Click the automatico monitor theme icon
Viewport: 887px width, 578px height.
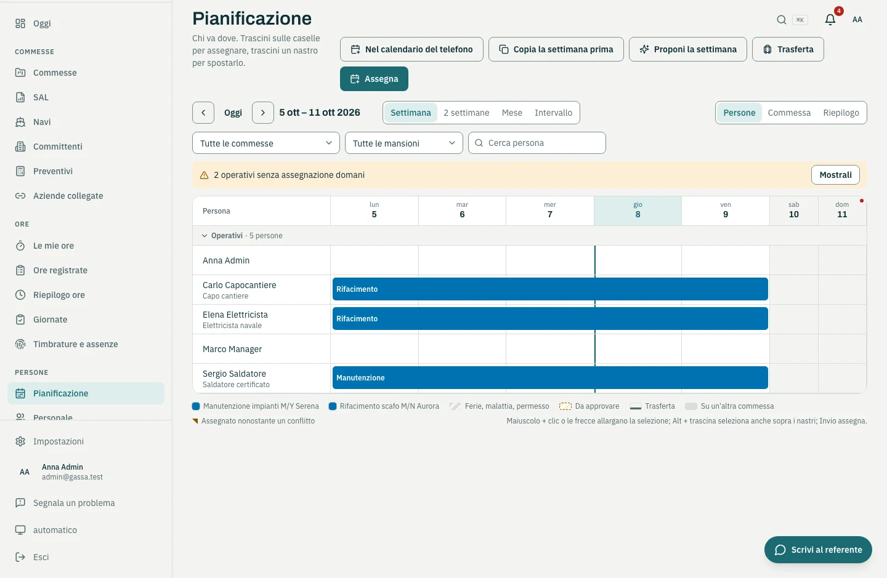point(20,530)
